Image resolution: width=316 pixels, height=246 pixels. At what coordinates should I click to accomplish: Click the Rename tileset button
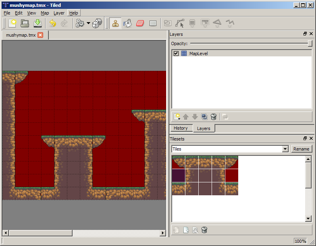pos(301,149)
